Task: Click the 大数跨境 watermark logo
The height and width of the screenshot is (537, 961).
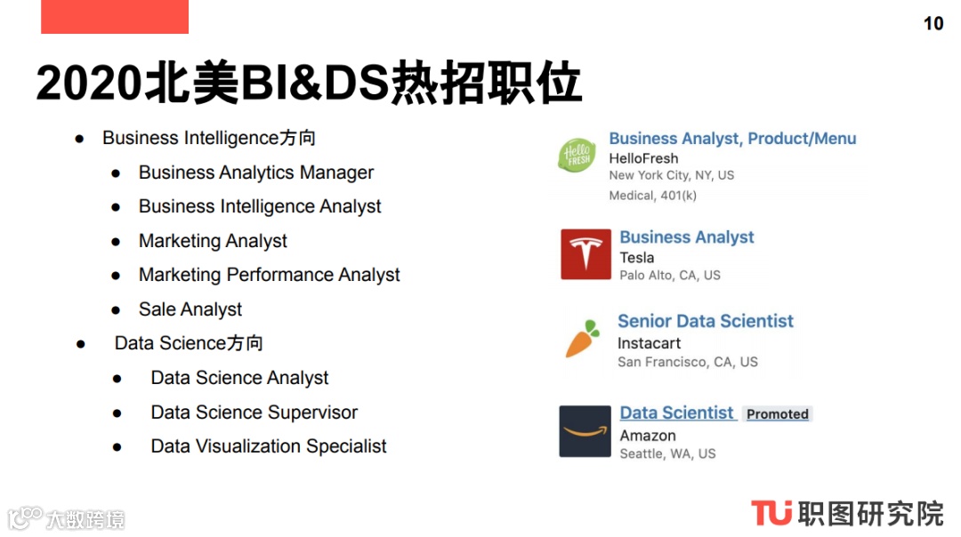Action: coord(66,518)
